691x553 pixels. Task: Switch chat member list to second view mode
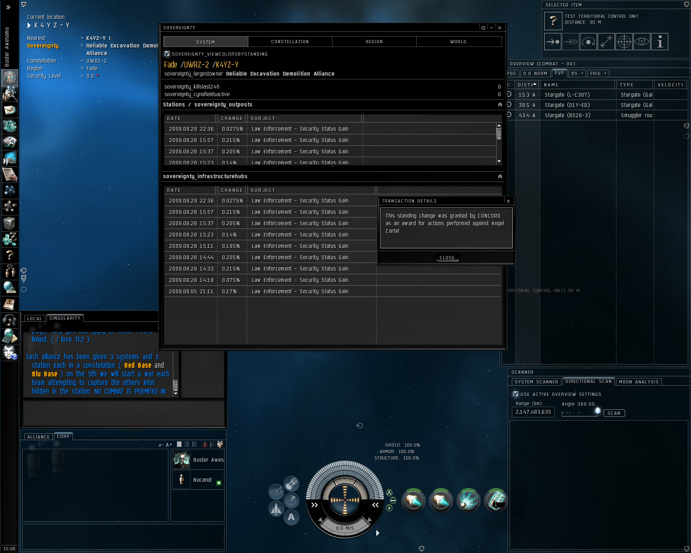point(187,444)
